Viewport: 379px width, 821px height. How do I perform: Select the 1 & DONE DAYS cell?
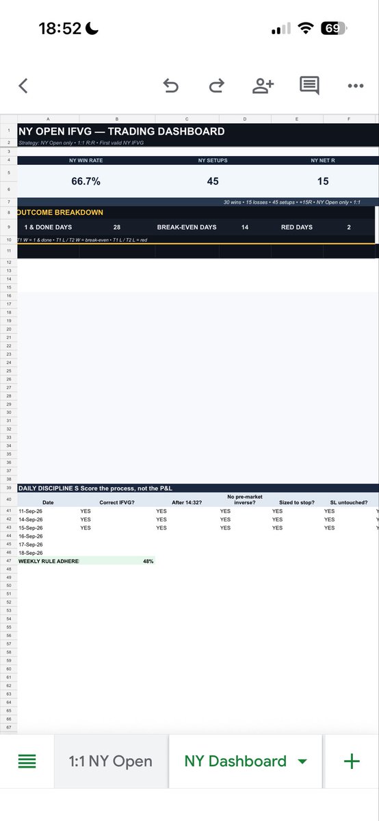49,226
